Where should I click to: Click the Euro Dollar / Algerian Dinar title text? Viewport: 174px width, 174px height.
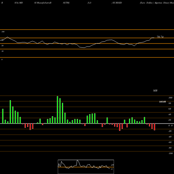(x=155, y=3)
